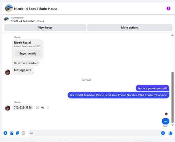React with emoji to the phone number message
This screenshot has height=142, width=175.
[x=37, y=107]
